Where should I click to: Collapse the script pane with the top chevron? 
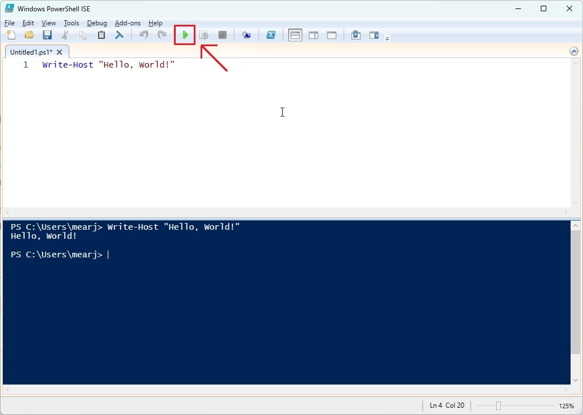573,51
